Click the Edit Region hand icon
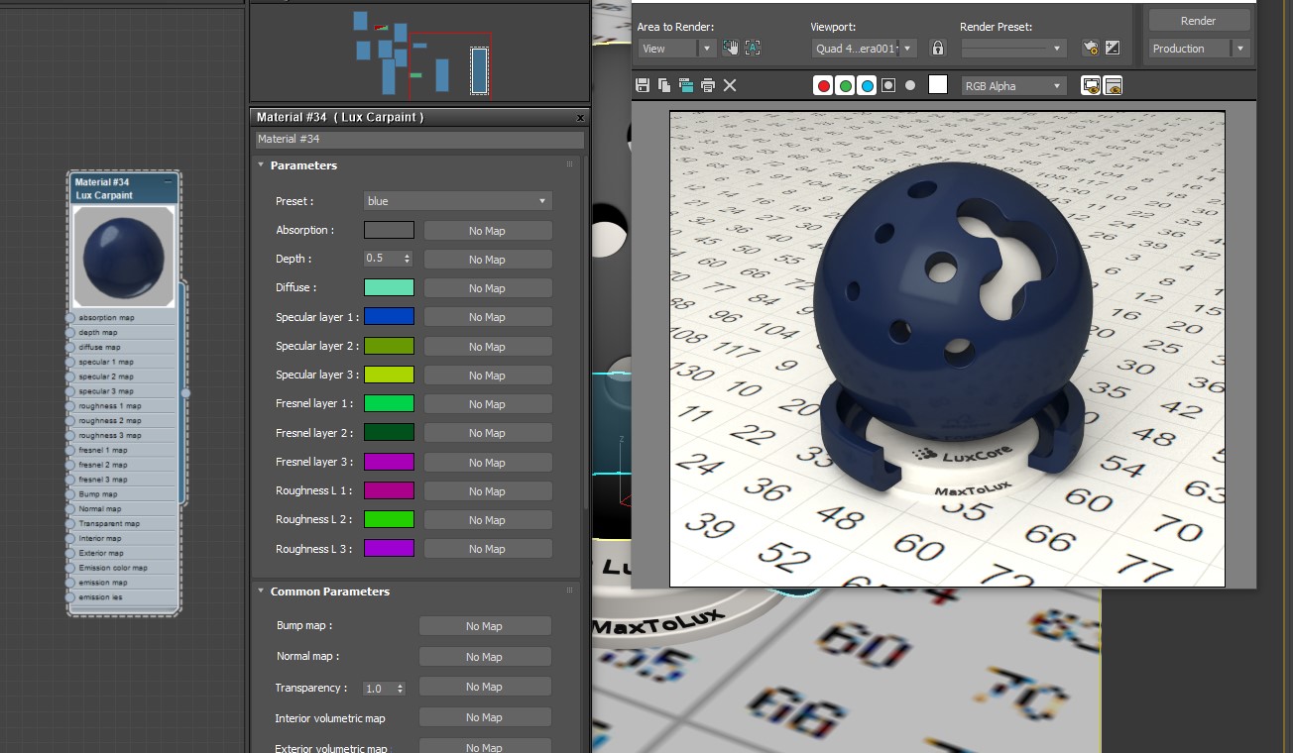Viewport: 1293px width, 753px height. [x=731, y=48]
